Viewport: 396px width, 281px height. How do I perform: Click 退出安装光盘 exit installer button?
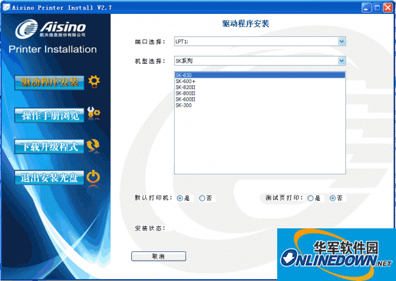click(49, 178)
